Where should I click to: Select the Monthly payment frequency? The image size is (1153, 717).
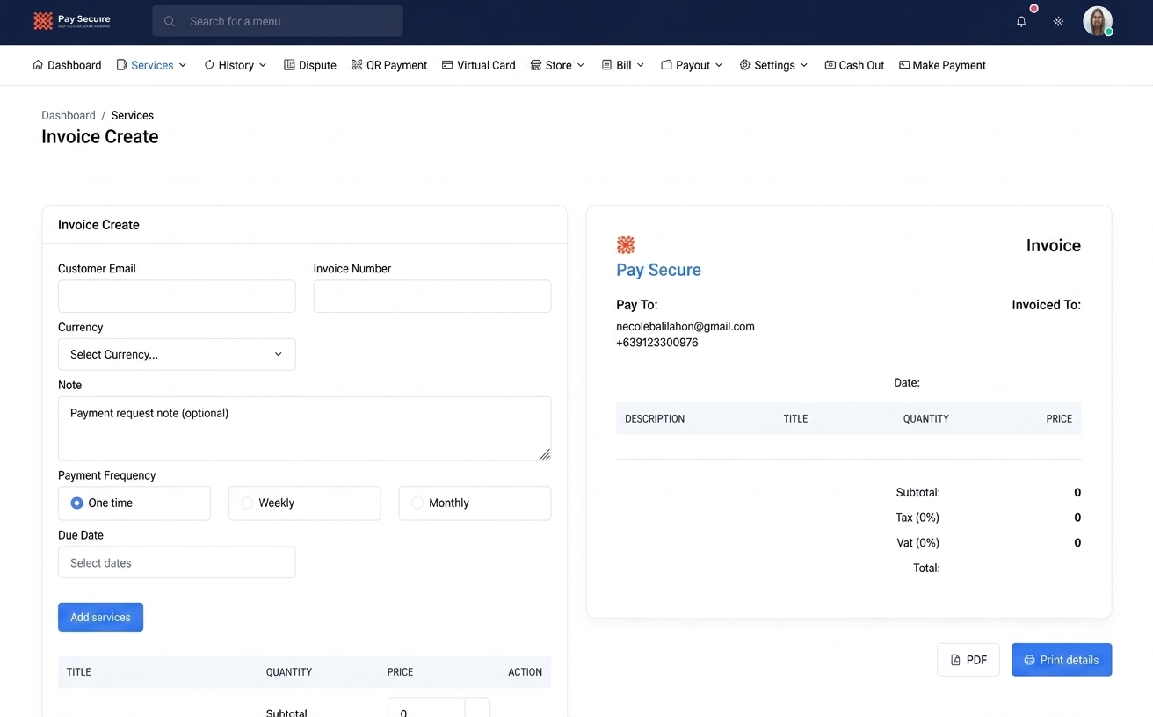[x=475, y=503]
